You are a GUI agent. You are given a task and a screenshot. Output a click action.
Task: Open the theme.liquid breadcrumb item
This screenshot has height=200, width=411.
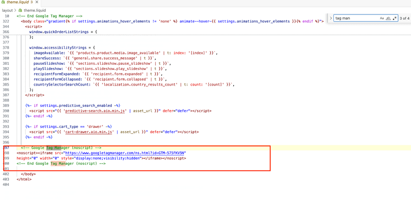(x=35, y=11)
